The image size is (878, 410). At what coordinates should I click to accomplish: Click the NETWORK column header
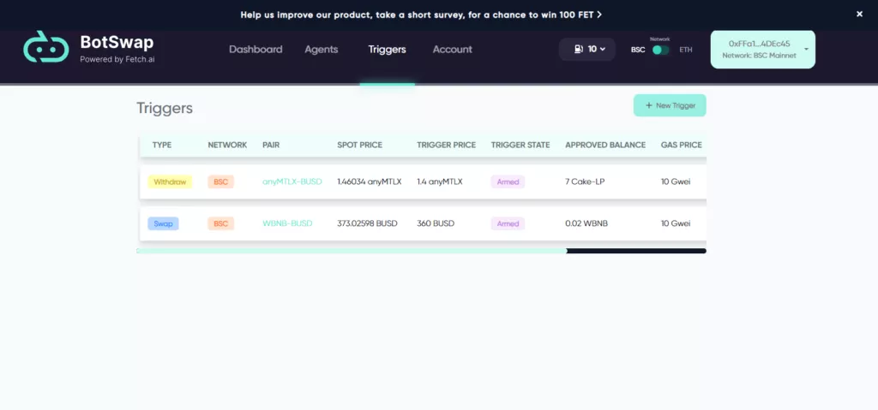(227, 145)
